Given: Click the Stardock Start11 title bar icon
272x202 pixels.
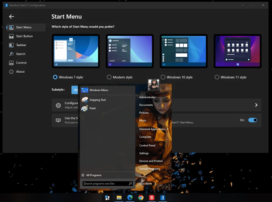Looking at the screenshot, I should click(x=6, y=5).
